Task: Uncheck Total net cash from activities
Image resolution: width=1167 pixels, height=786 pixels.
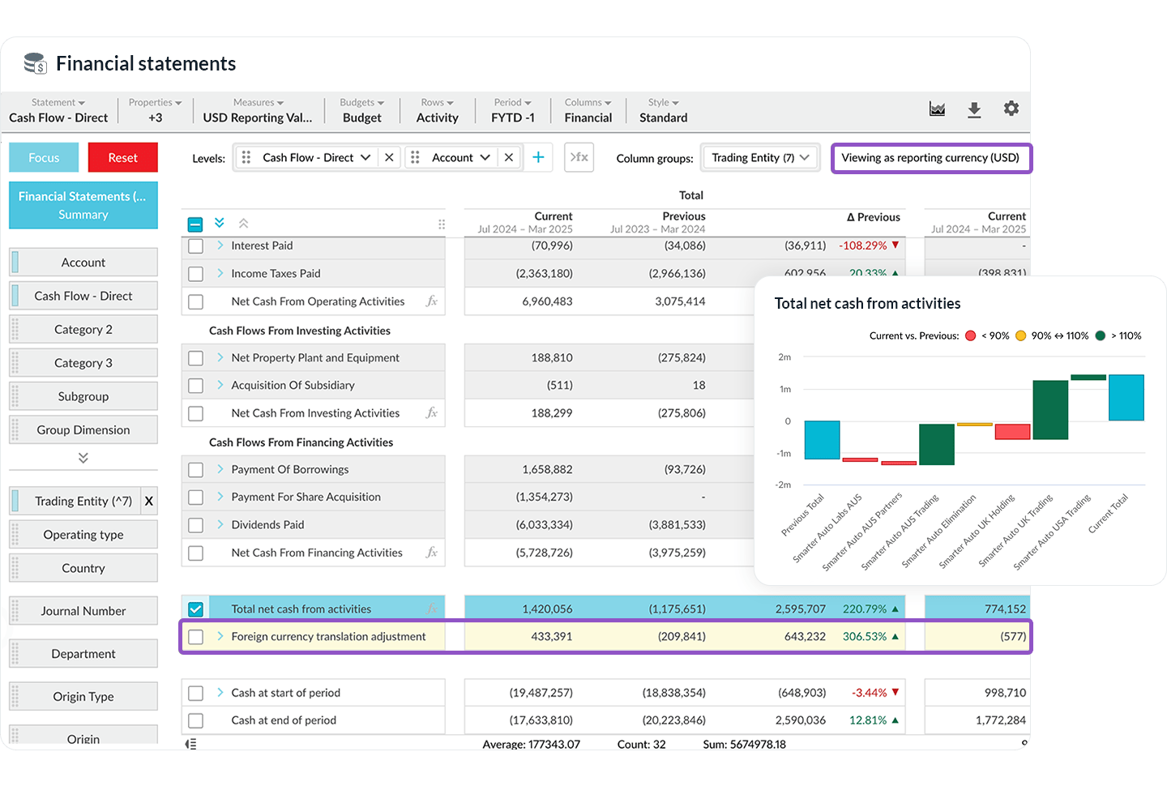Action: tap(195, 608)
